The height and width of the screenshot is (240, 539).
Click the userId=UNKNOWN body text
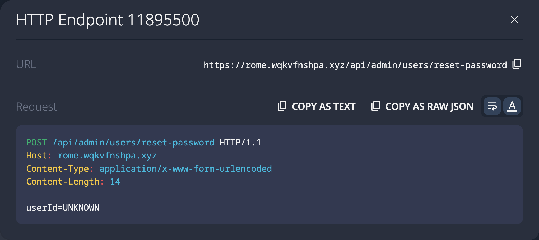coord(63,208)
